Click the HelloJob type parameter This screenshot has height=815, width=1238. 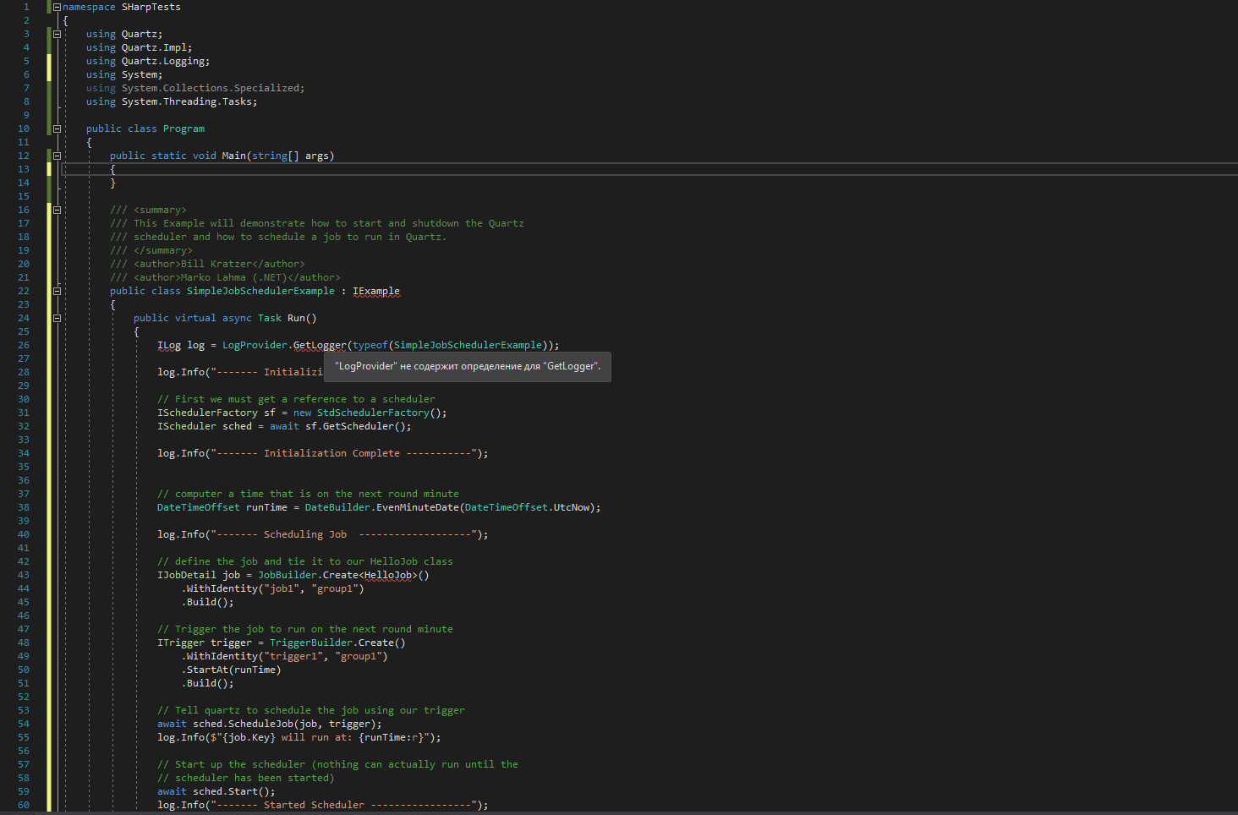click(387, 575)
